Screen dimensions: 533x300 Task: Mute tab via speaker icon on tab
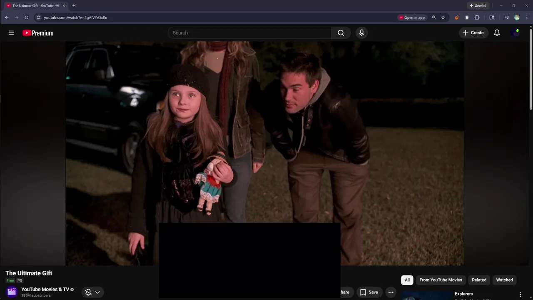[57, 6]
